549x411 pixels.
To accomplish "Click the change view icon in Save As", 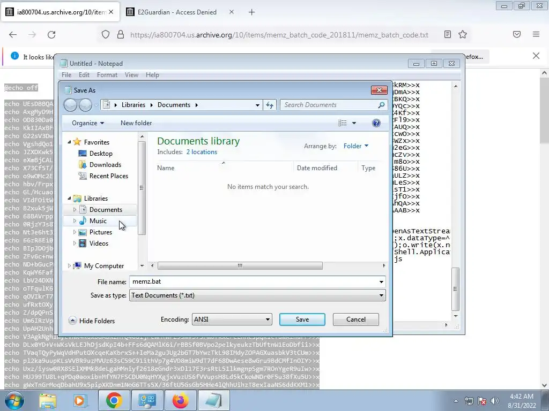I will pyautogui.click(x=343, y=123).
